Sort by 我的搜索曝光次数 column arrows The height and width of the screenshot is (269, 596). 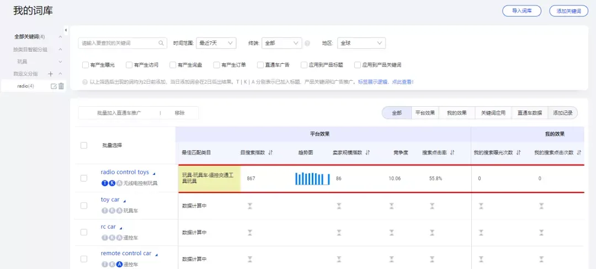point(518,152)
